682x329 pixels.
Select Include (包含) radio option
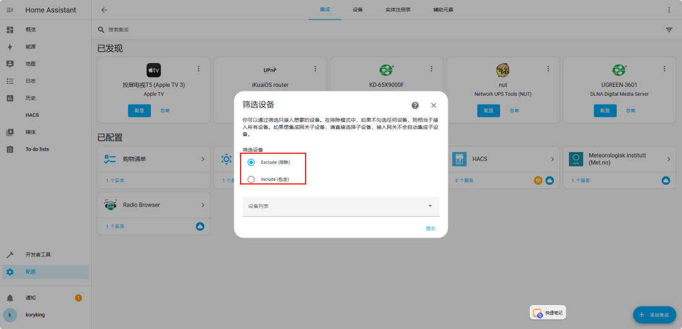[251, 179]
